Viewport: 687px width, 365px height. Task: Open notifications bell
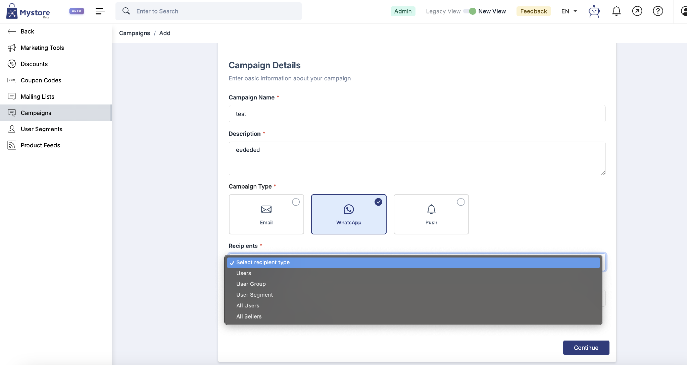[617, 11]
